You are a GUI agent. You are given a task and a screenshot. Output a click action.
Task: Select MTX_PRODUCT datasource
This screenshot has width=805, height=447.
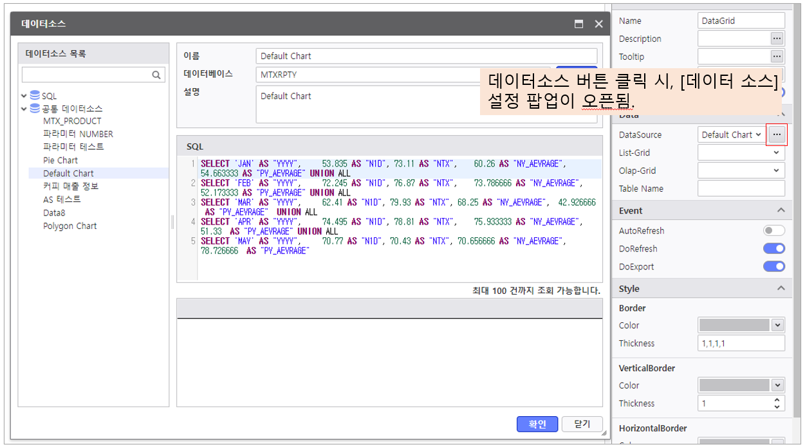click(72, 121)
